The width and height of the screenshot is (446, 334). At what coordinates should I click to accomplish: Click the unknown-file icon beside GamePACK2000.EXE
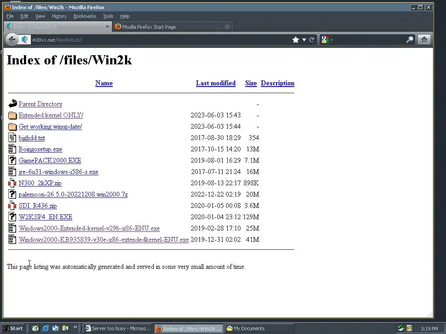(x=12, y=160)
